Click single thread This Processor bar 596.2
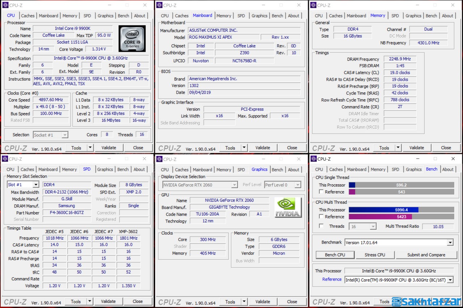Viewport: 463px width, 308px height. [x=401, y=185]
